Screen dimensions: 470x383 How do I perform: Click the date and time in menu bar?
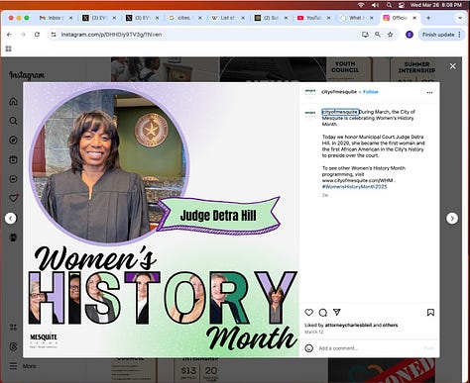coord(436,5)
